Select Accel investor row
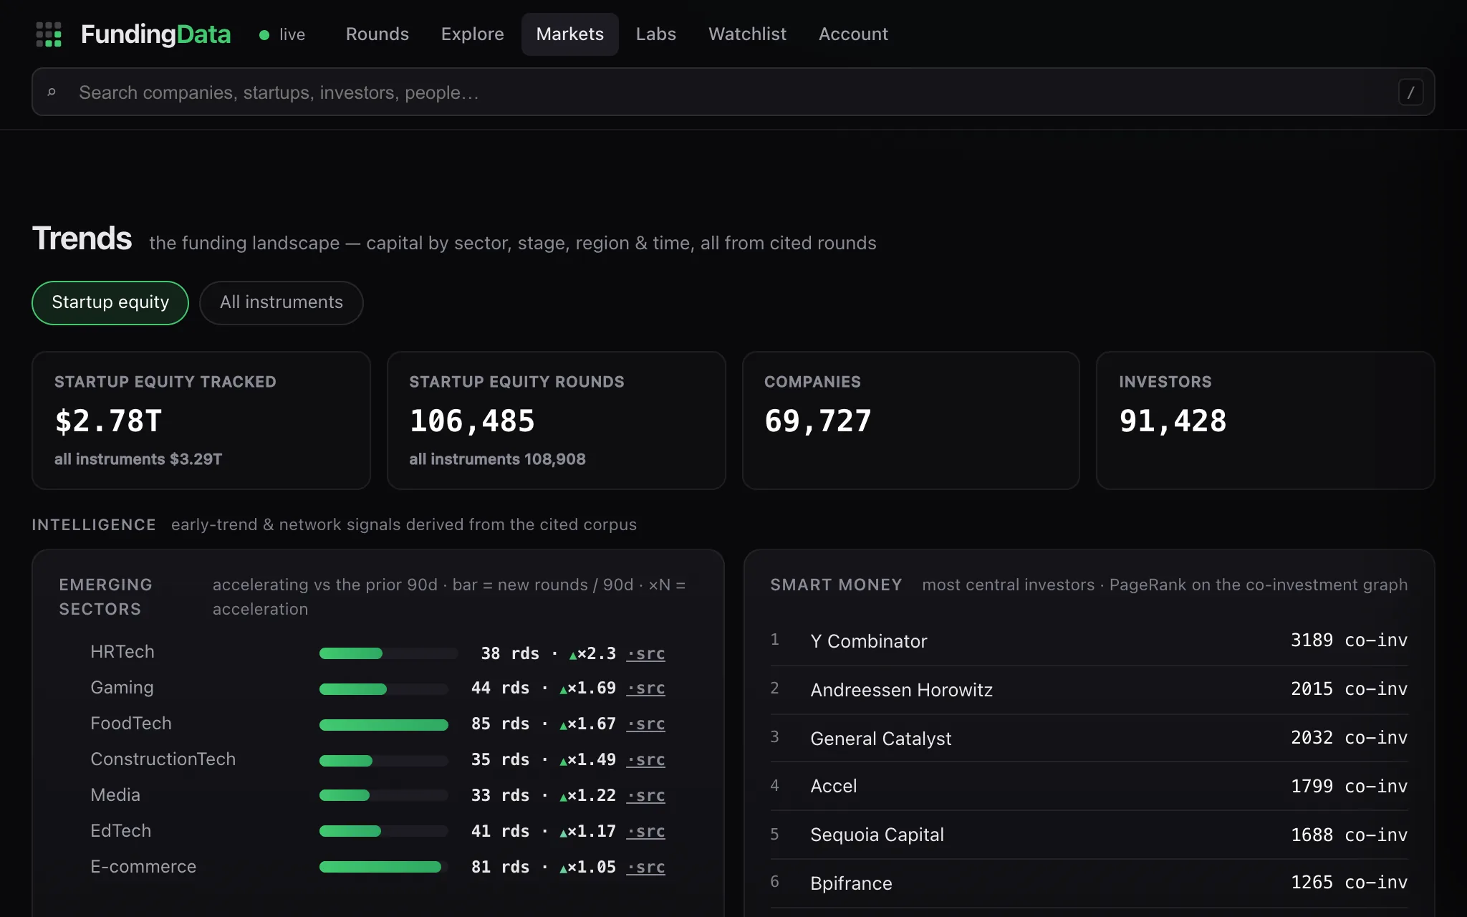Screen dimensions: 1467x917 pos(1089,786)
